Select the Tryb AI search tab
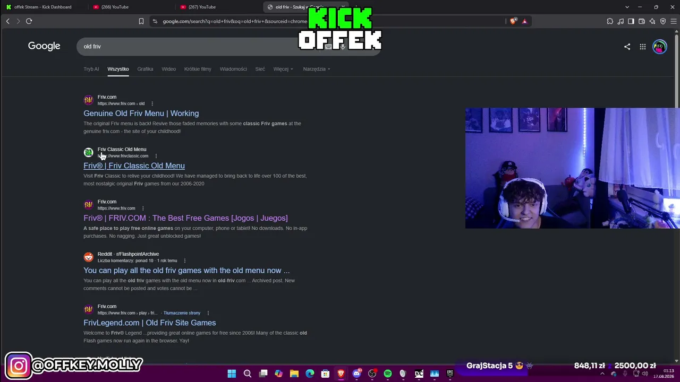Image resolution: width=680 pixels, height=382 pixels. click(91, 69)
